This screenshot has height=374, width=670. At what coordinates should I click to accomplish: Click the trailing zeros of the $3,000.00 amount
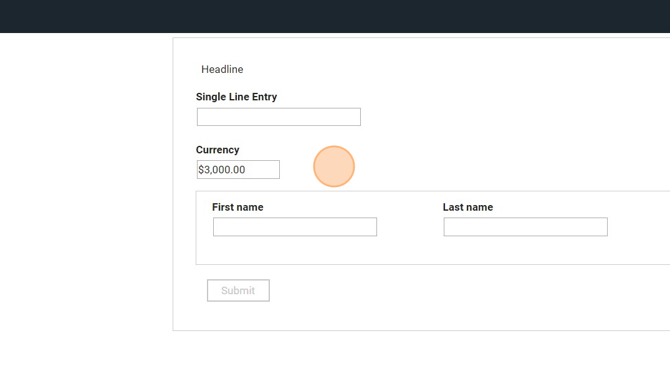point(239,170)
